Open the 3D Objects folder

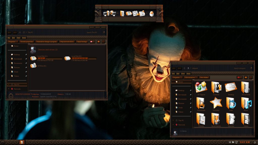coord(201,87)
